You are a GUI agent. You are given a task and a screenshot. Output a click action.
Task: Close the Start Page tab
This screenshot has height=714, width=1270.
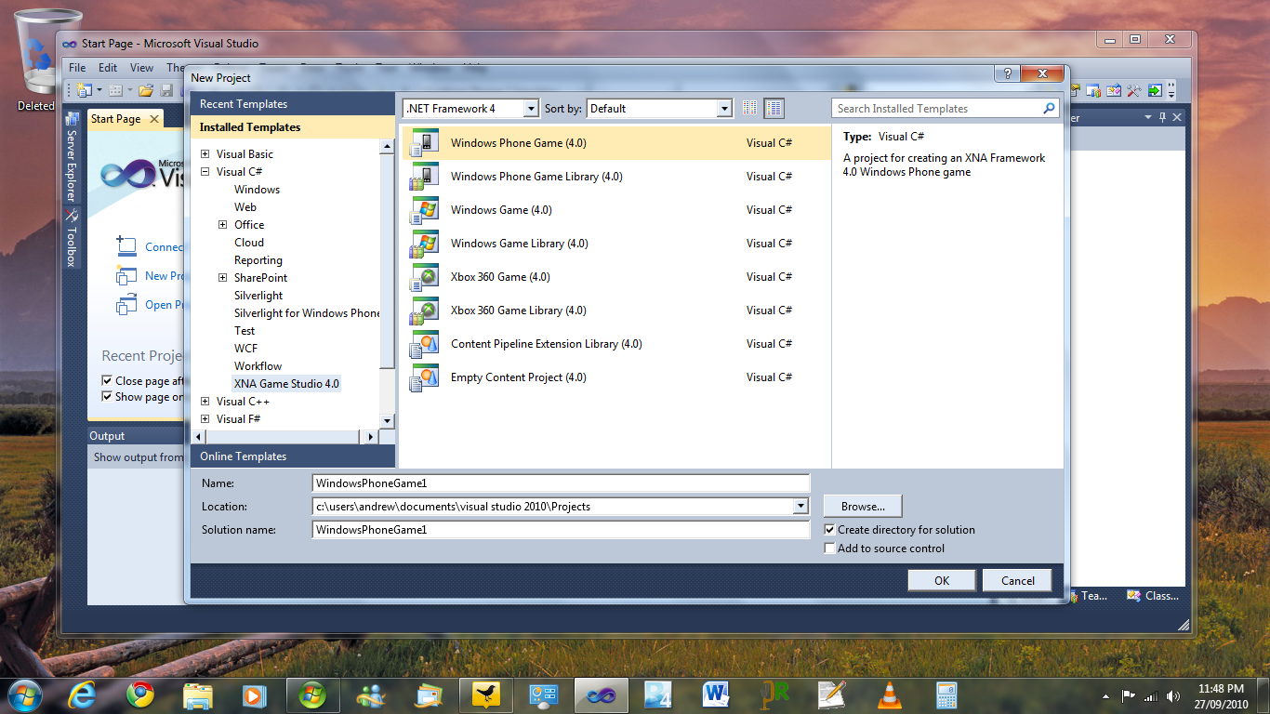153,119
